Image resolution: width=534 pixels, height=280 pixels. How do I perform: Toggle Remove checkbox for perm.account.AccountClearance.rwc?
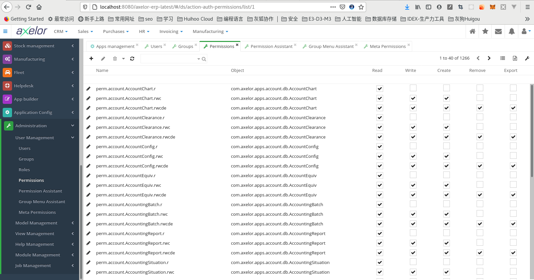point(480,127)
